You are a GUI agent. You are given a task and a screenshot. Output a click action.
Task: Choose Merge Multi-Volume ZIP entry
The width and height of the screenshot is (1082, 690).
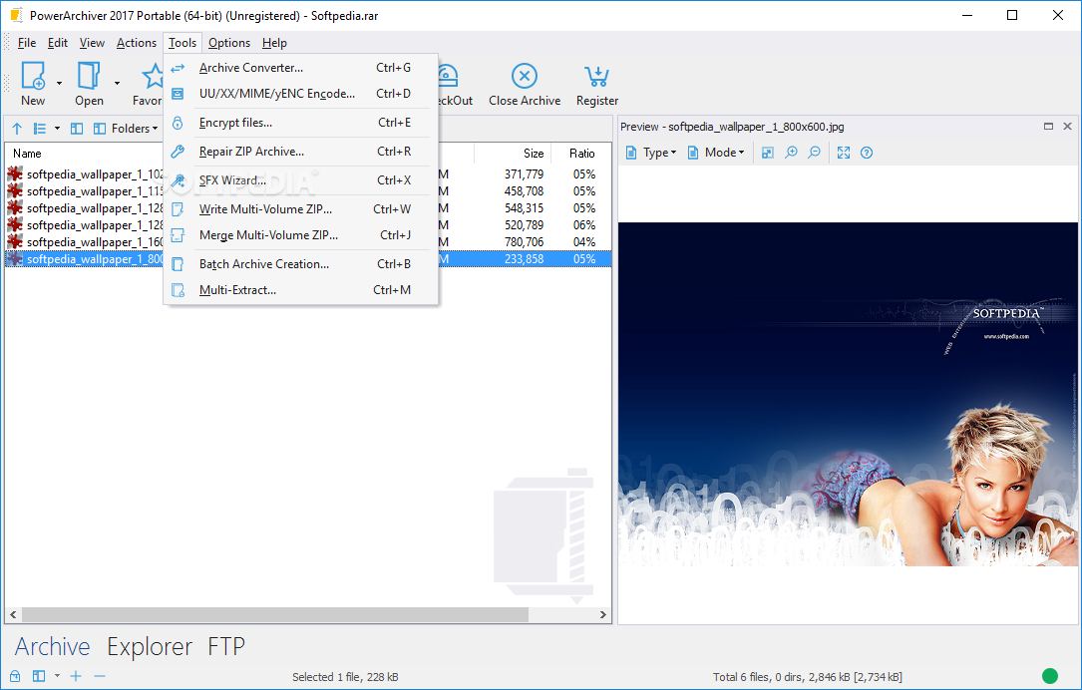pyautogui.click(x=301, y=235)
